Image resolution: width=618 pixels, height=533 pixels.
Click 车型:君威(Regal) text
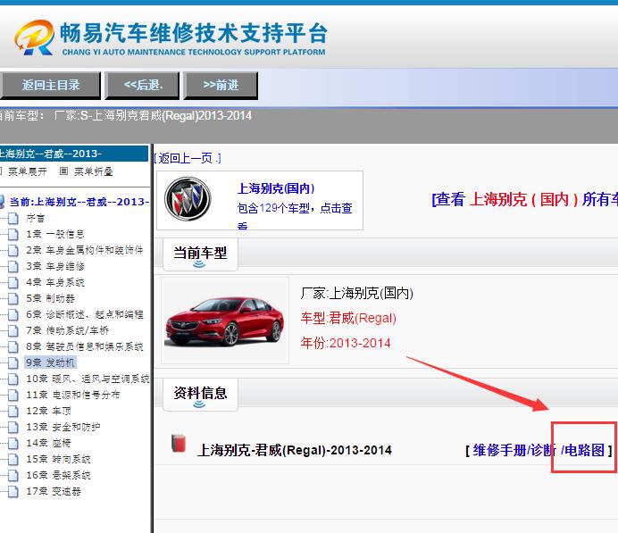[x=348, y=318]
